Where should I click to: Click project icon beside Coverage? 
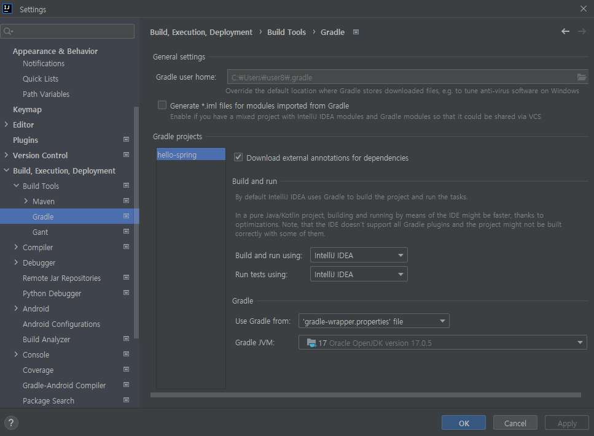(127, 369)
